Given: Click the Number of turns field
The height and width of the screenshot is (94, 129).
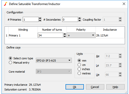Looking at the screenshot, I should point(50,35).
